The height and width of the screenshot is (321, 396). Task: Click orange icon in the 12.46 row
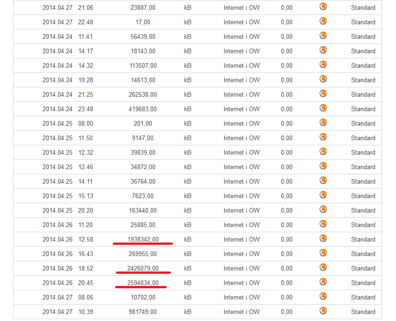323,166
